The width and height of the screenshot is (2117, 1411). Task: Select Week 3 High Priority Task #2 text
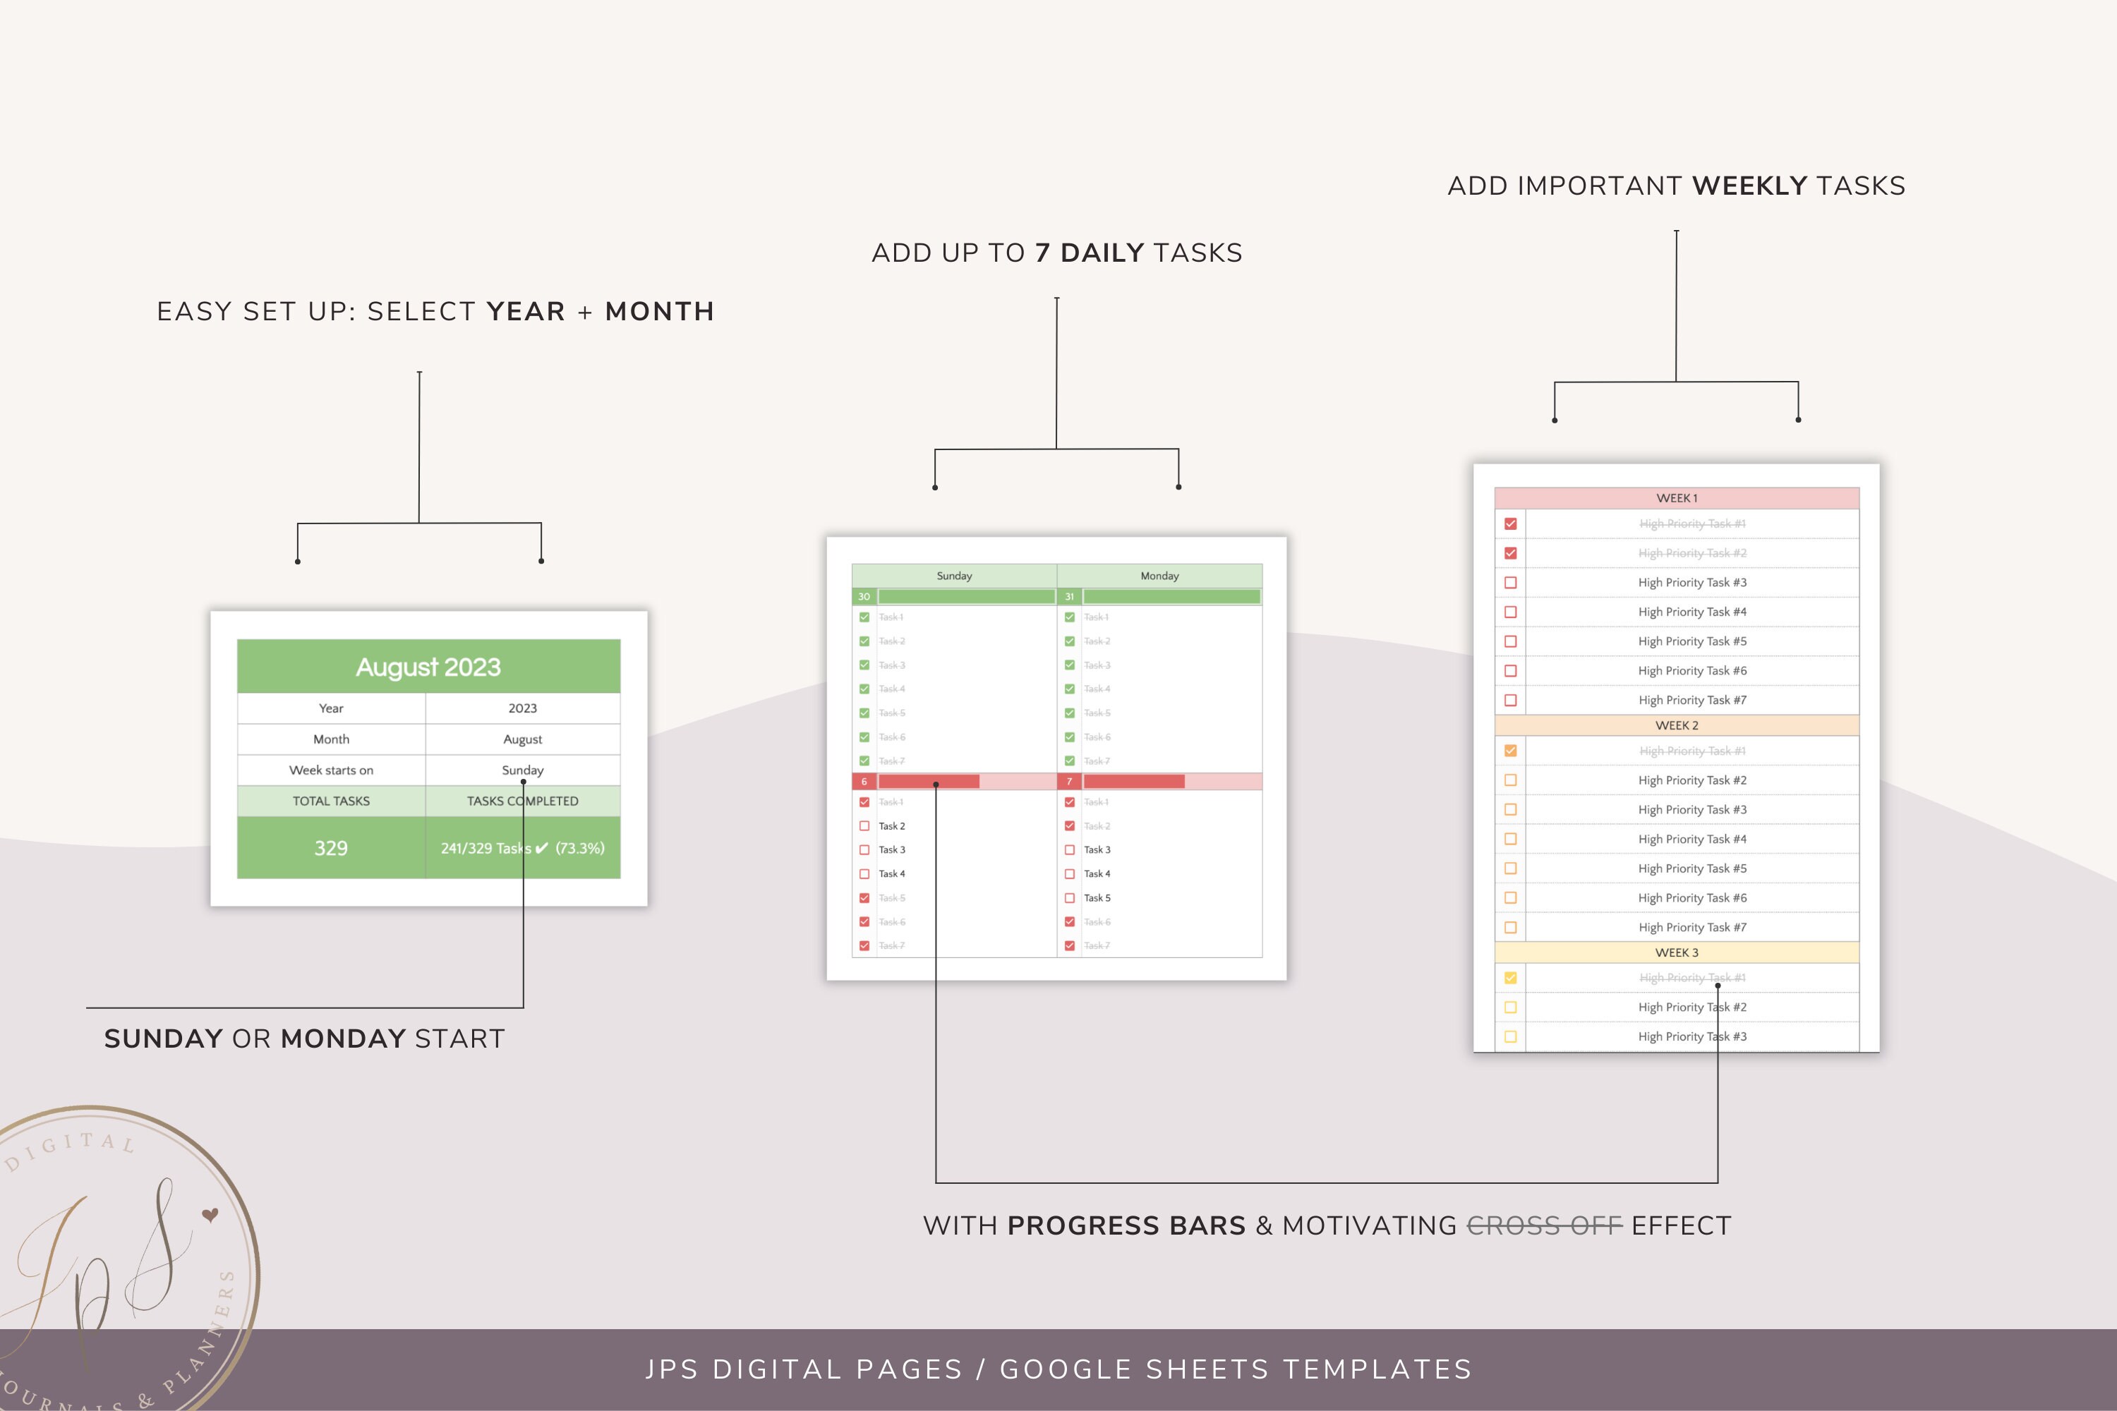(x=1692, y=1007)
